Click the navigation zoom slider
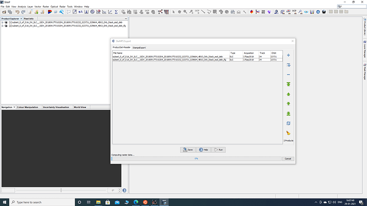This screenshot has width=367, height=206. (x=61, y=191)
